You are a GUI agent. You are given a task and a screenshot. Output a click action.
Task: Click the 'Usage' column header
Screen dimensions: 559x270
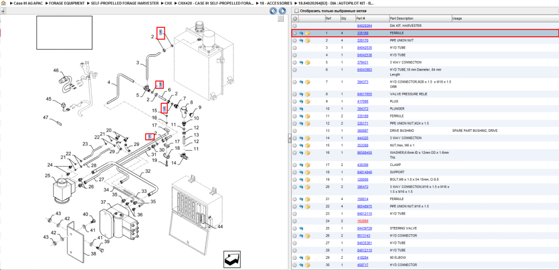tap(505, 18)
